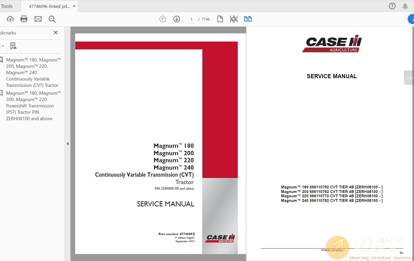Click the Case IH Agriculture logo on right page

coord(332,44)
